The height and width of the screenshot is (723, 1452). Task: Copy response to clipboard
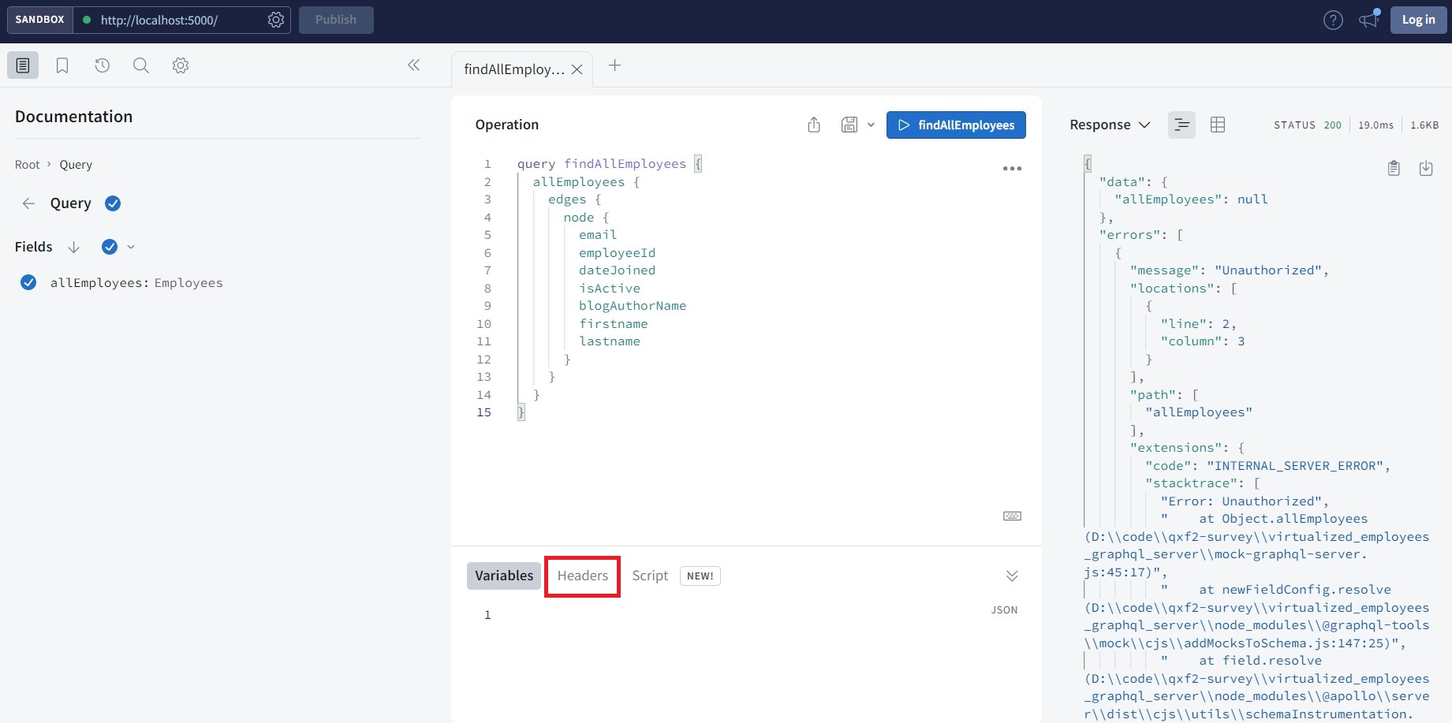click(1394, 168)
